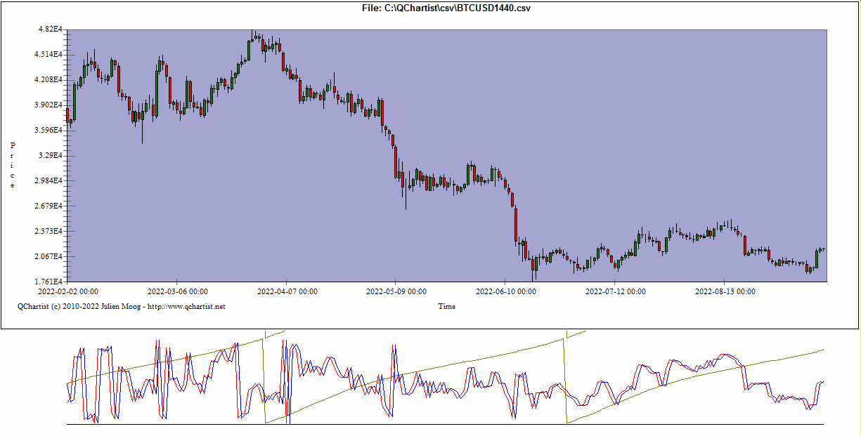Click the 2.067E4 price axis label
The width and height of the screenshot is (861, 436).
coord(50,257)
